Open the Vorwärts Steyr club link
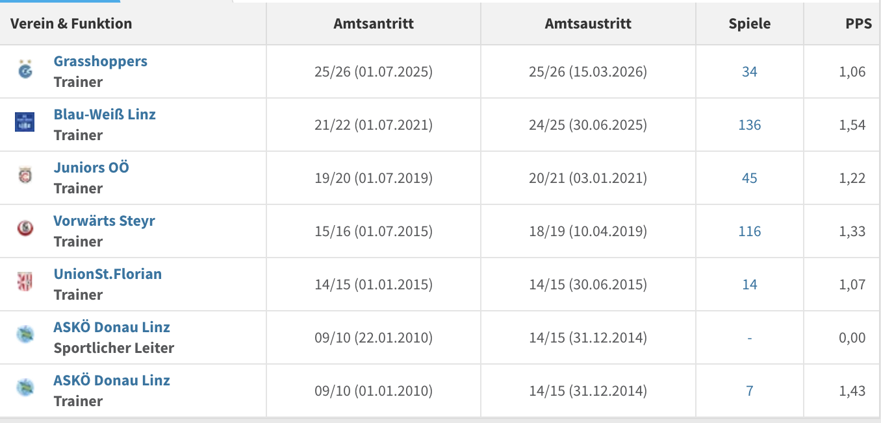The image size is (881, 423). tap(105, 221)
